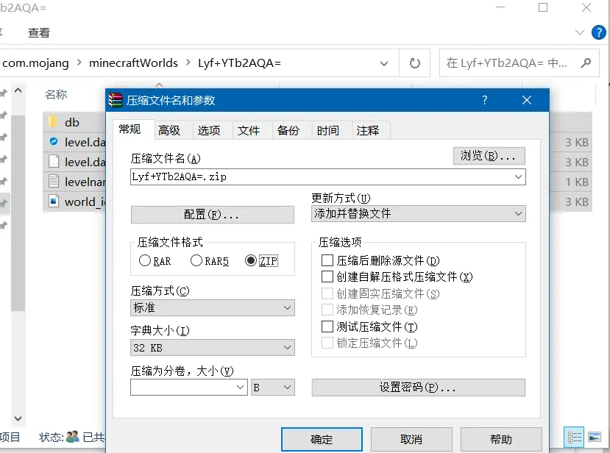This screenshot has height=453, width=610.
Task: Click the greyed-out add recovery record checkbox
Action: 327,310
